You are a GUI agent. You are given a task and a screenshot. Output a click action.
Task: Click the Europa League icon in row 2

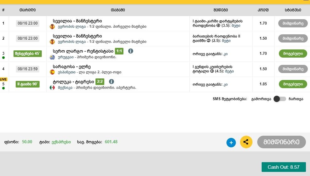pyautogui.click(x=52, y=42)
